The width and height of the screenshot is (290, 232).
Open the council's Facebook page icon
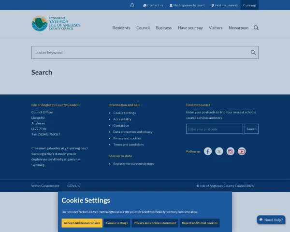[x=208, y=151]
